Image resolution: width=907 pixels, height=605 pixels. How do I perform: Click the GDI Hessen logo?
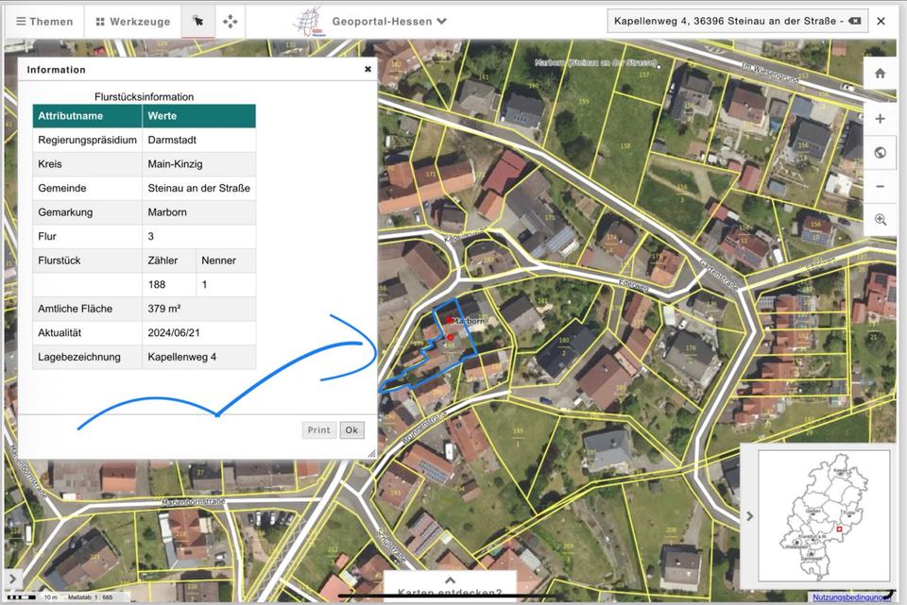[x=307, y=21]
